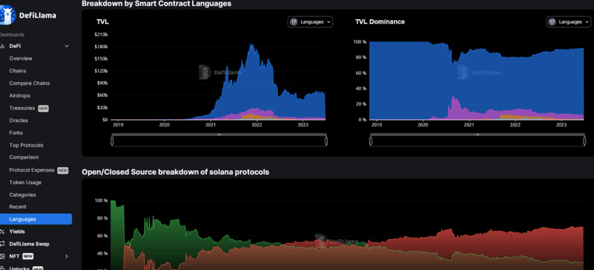Click the top grip of TVL Dominance range slider
594x270 pixels.
[477, 135]
